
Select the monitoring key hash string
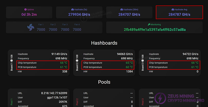(155, 30)
